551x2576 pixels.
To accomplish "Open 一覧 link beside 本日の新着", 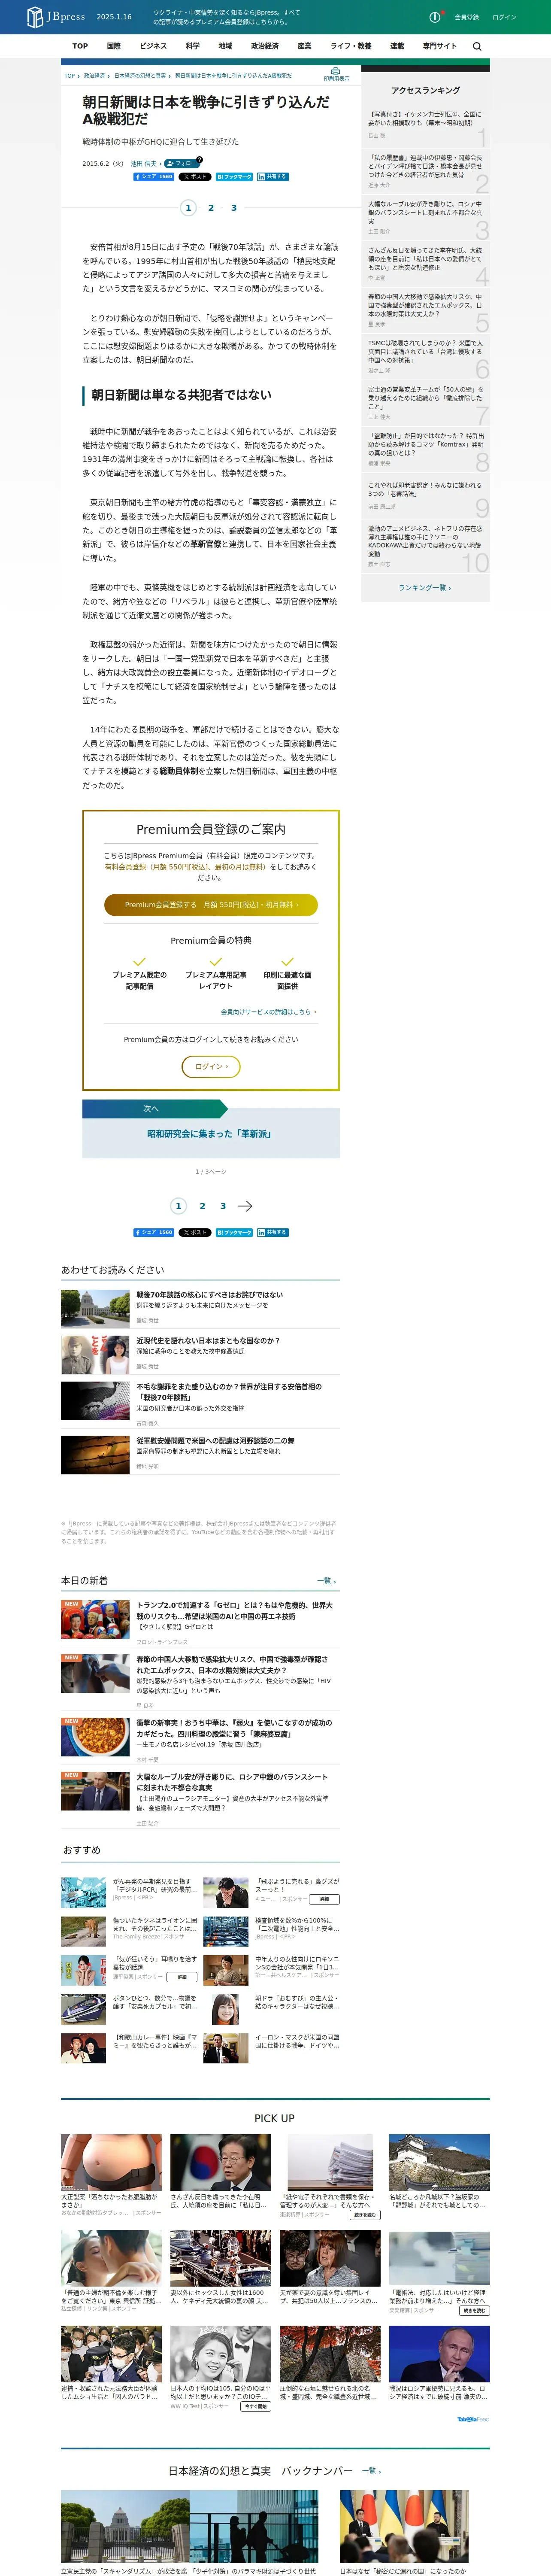I will click(x=326, y=1581).
